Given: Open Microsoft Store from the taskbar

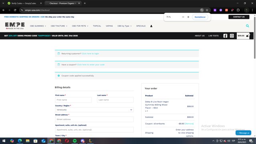Looking at the screenshot, I should point(36,141).
